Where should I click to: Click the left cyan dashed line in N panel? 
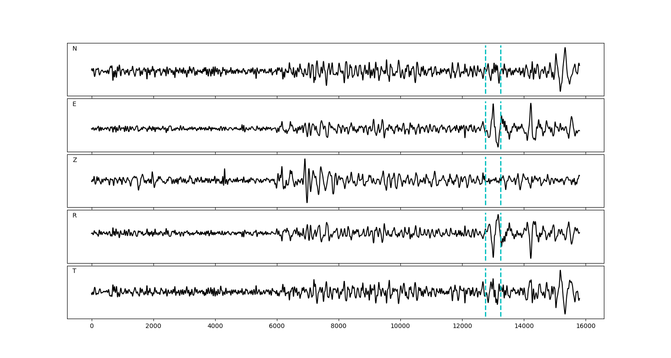[x=485, y=69]
